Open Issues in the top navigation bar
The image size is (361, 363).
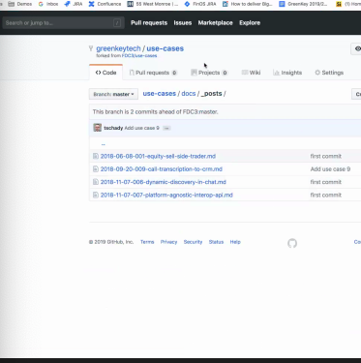point(183,23)
